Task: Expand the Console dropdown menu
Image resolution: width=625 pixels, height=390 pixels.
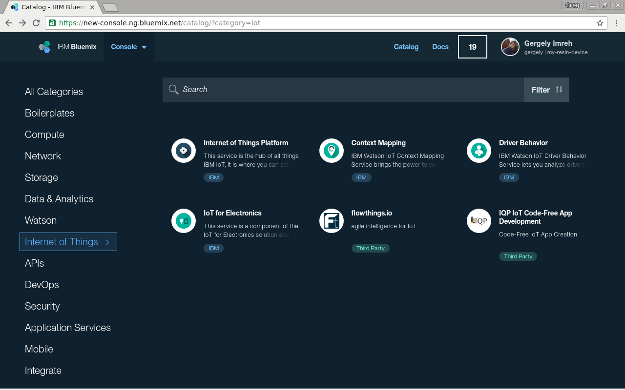Action: pos(129,47)
